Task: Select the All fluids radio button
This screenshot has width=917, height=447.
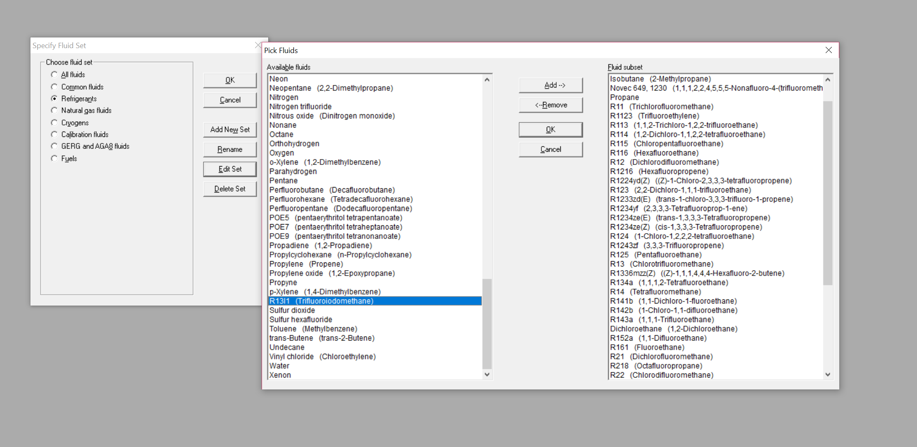Action: pos(54,74)
